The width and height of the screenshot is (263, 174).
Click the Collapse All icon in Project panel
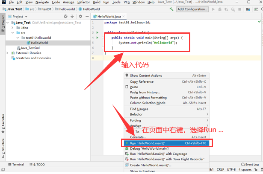(72, 16)
